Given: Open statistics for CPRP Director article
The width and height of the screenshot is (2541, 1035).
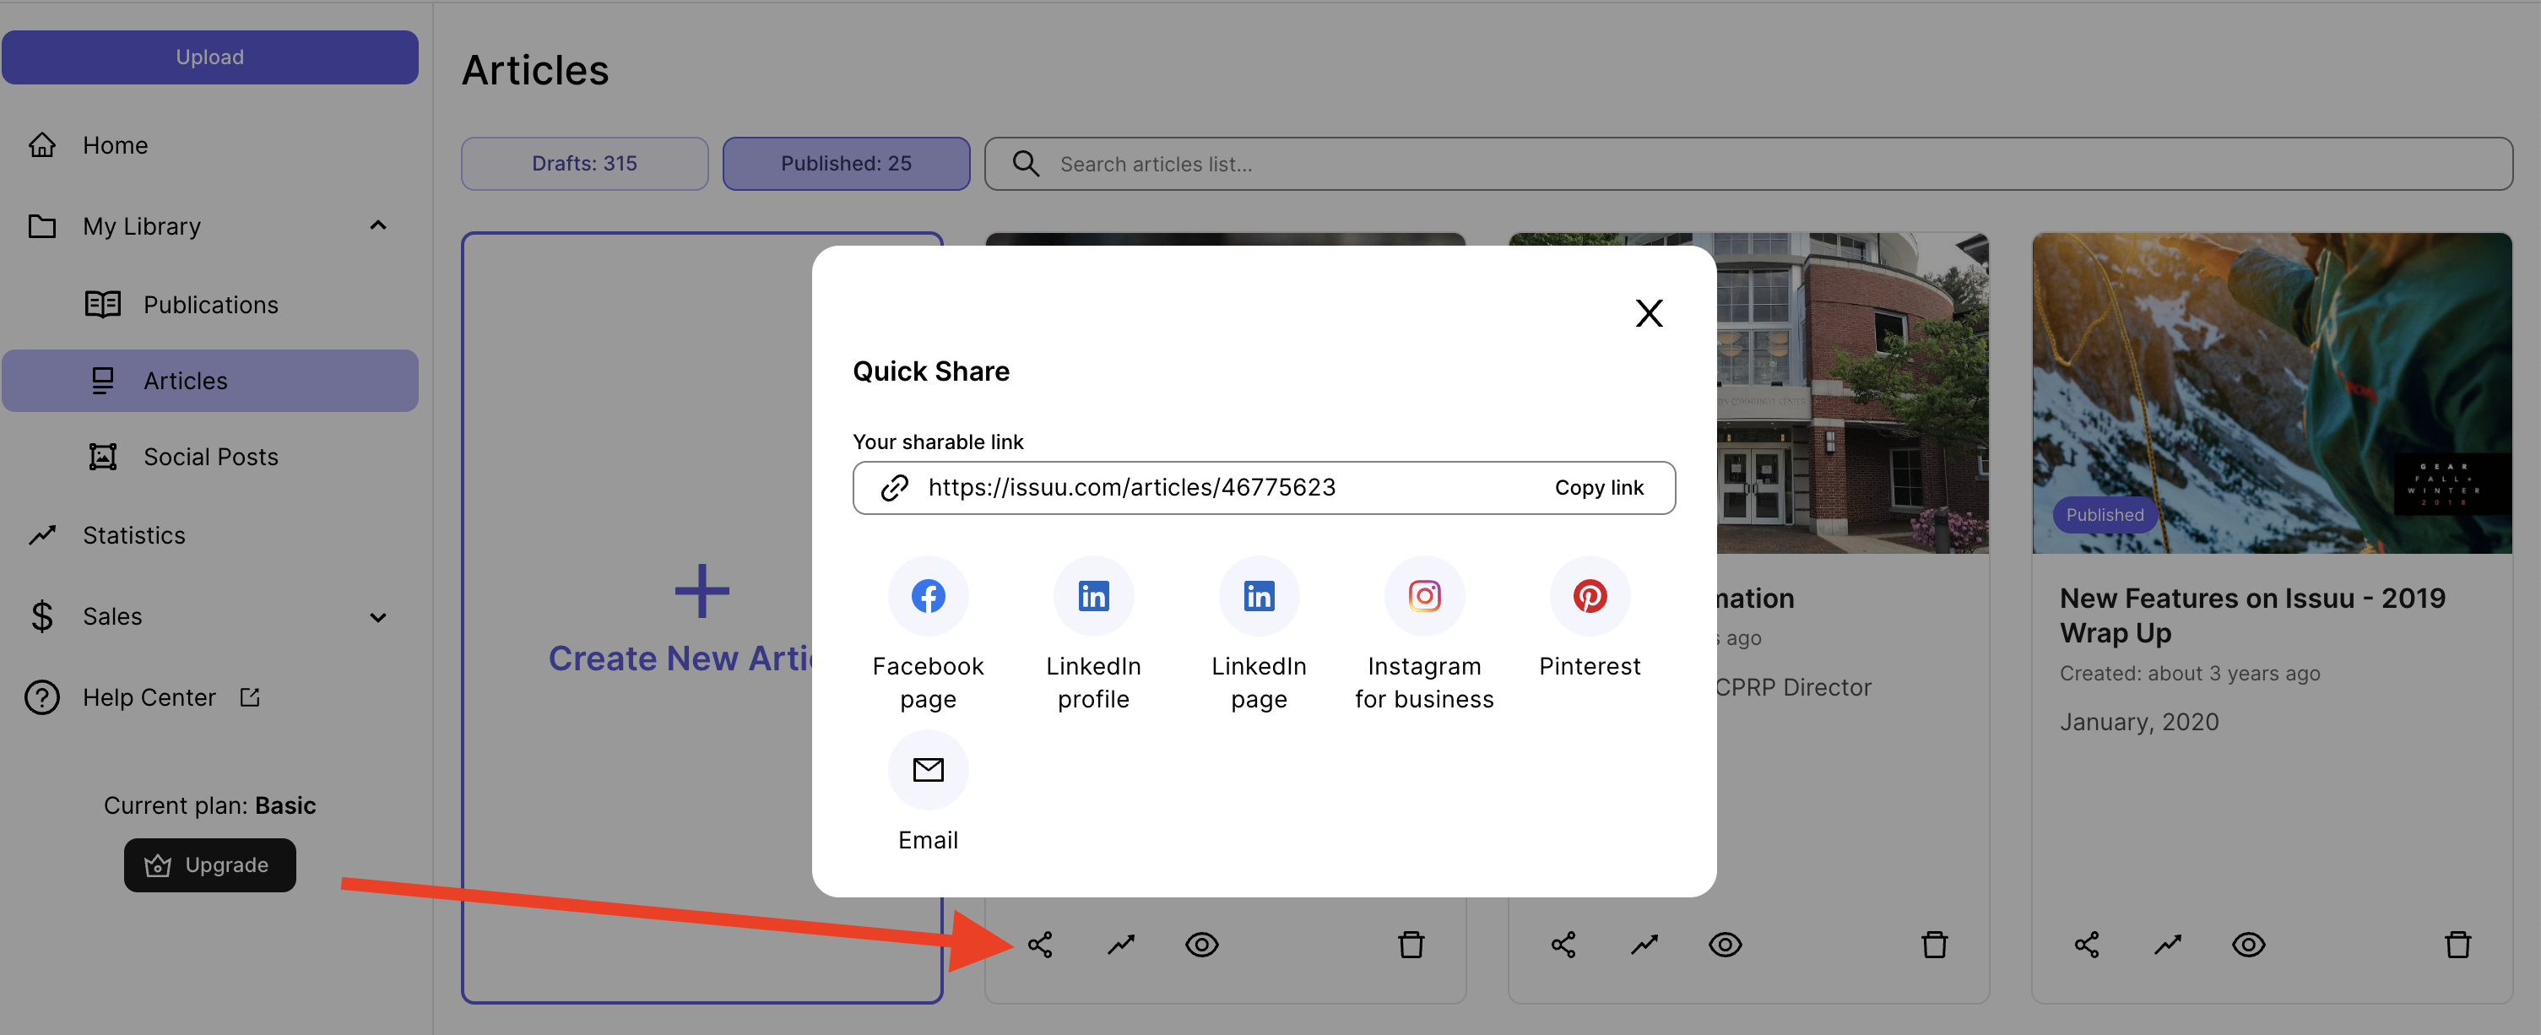Looking at the screenshot, I should point(1644,944).
